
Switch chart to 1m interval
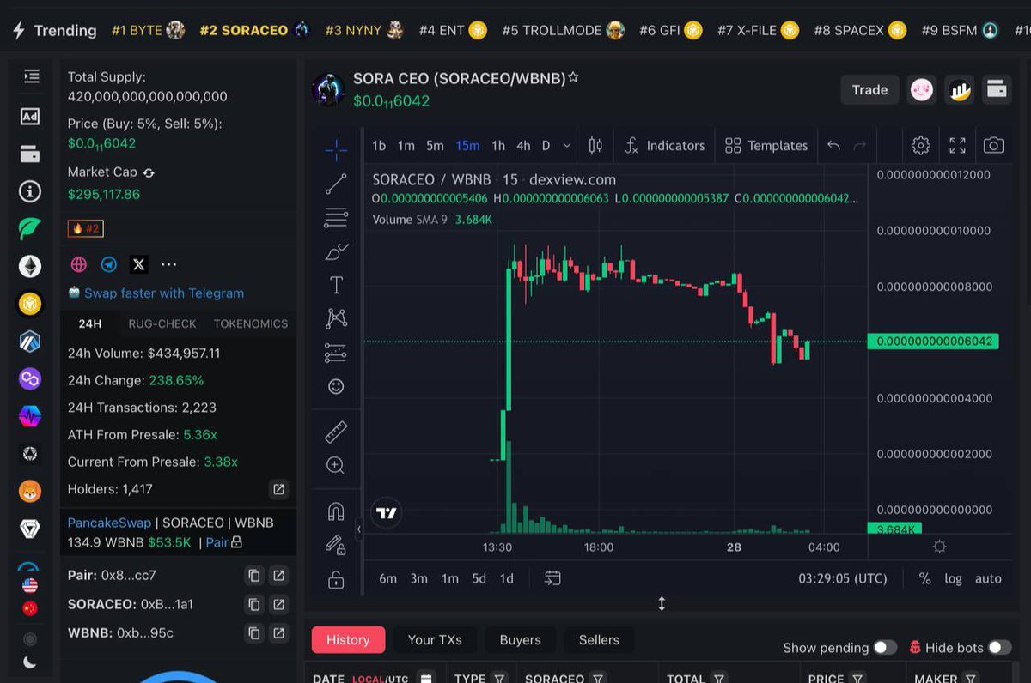[x=406, y=146]
